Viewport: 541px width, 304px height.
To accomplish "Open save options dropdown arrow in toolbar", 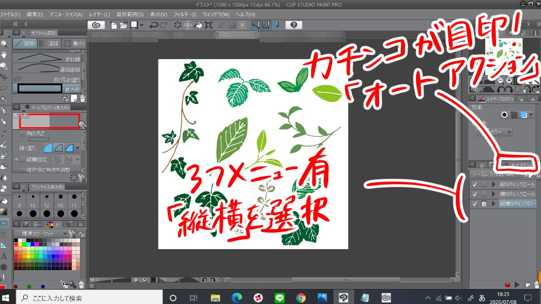I will (142, 25).
